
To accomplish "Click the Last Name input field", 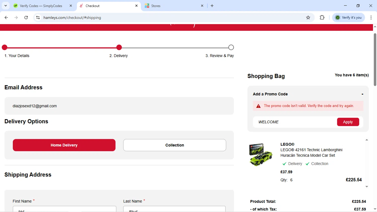I will (x=174, y=209).
